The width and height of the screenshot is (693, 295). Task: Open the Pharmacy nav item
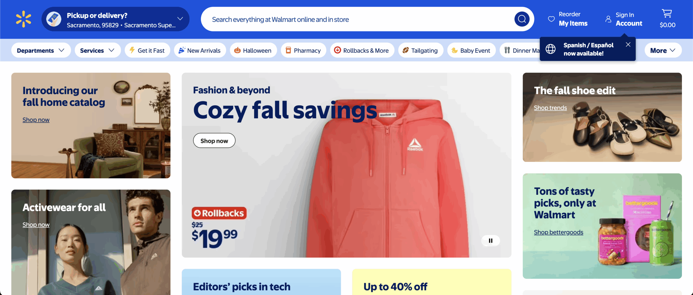pos(303,50)
